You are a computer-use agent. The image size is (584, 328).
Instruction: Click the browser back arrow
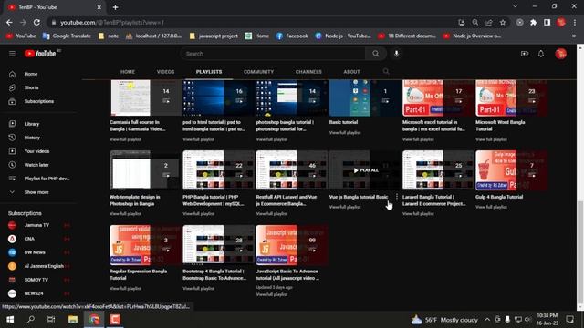(x=9, y=23)
